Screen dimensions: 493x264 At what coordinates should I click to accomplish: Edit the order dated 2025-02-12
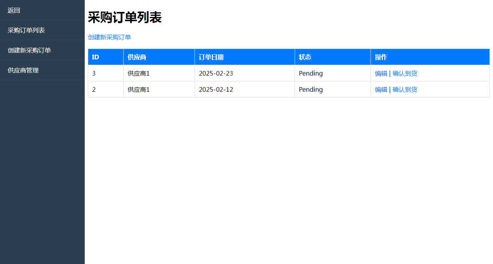(x=381, y=89)
